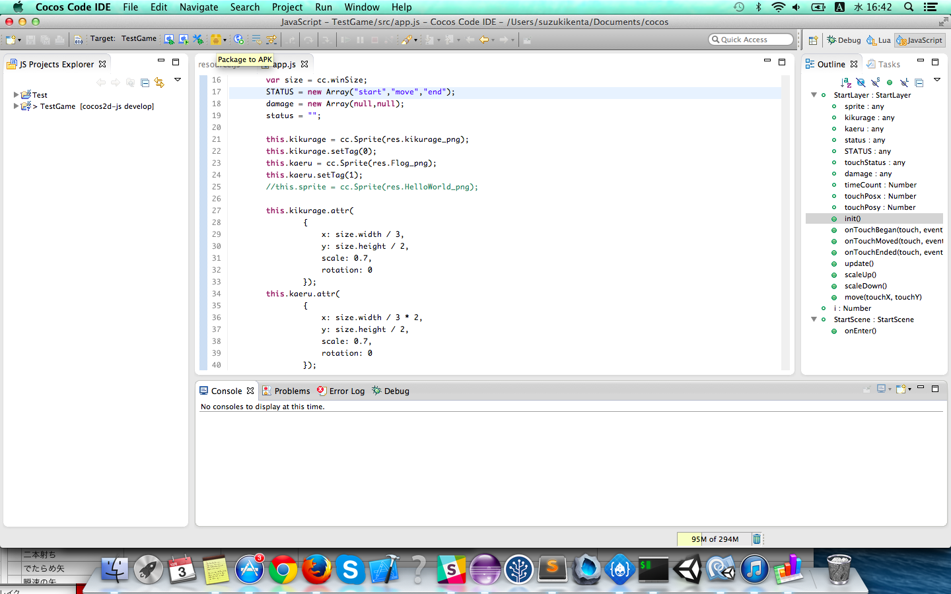
Task: Open the New wizard dropdown arrow
Action: click(x=20, y=40)
